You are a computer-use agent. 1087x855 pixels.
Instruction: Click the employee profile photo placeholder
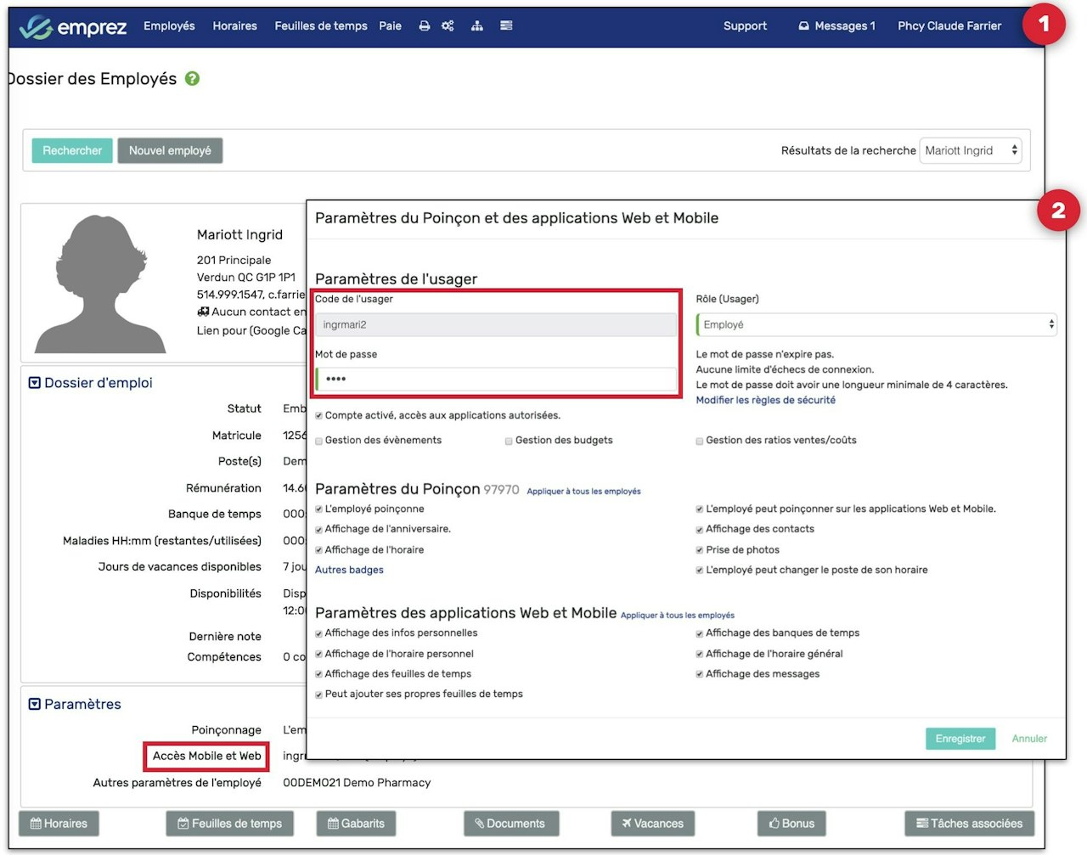100,284
